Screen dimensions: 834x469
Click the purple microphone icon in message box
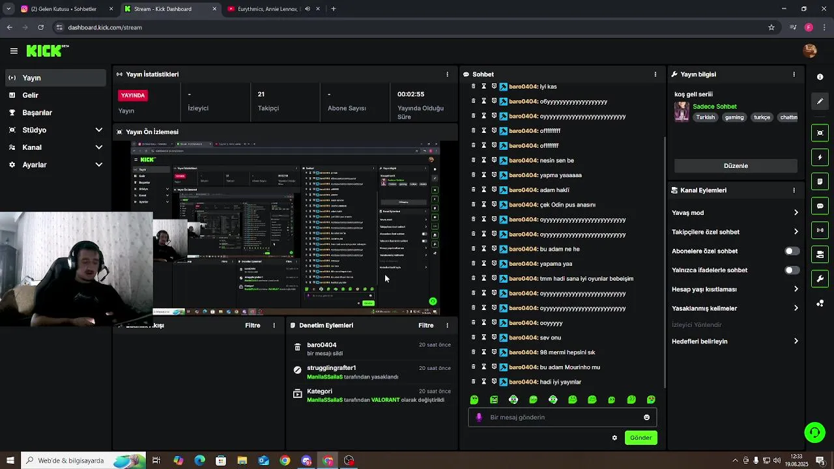[x=479, y=418]
